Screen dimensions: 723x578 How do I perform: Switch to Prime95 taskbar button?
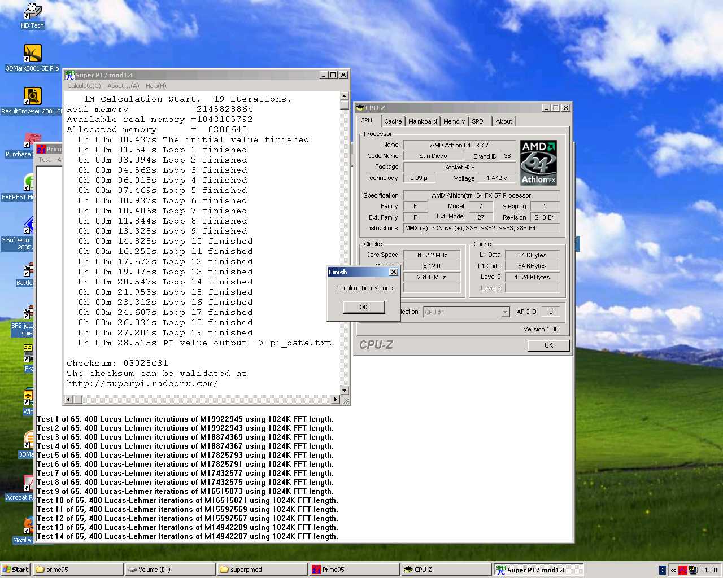(x=354, y=570)
